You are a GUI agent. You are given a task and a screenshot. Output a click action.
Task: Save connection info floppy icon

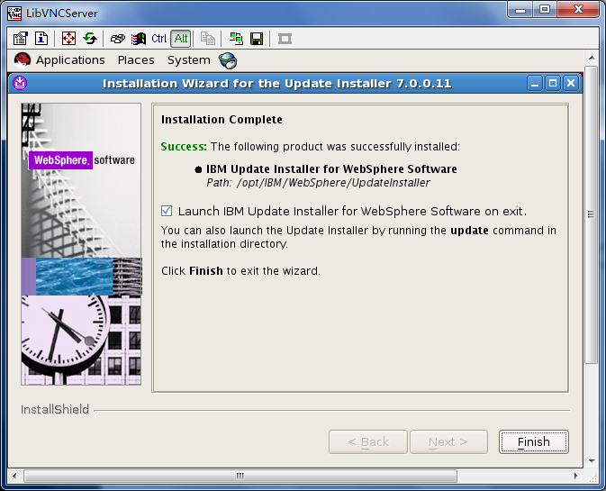pyautogui.click(x=257, y=38)
